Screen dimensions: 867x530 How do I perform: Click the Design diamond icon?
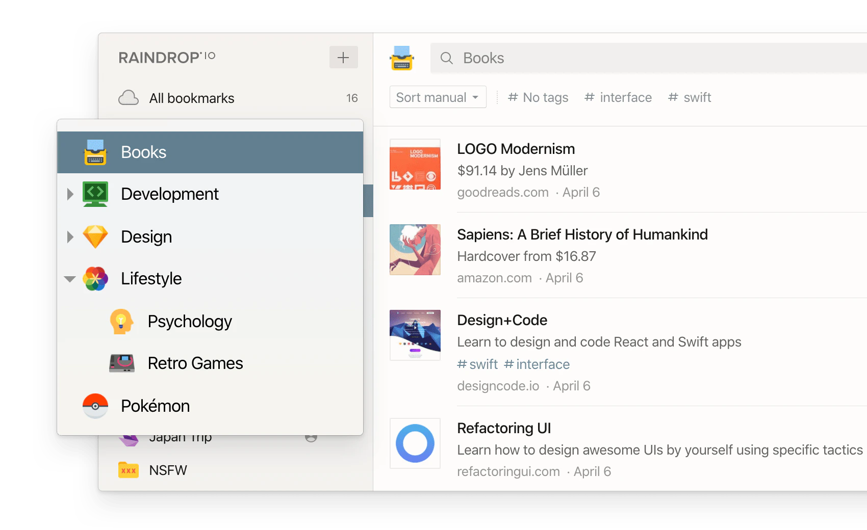coord(95,237)
